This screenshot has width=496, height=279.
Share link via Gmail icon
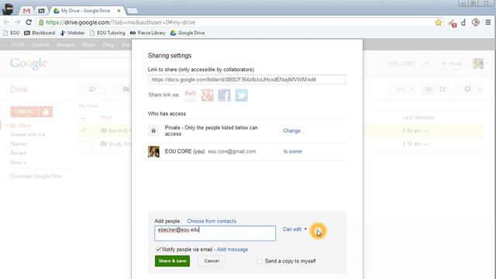190,95
